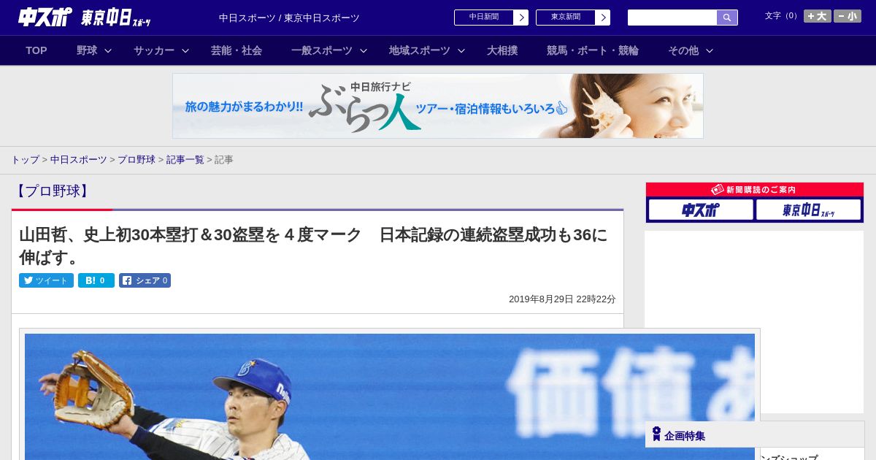Click the 東京中日スポーツ subscription guide button
This screenshot has height=460, width=876.
(808, 210)
